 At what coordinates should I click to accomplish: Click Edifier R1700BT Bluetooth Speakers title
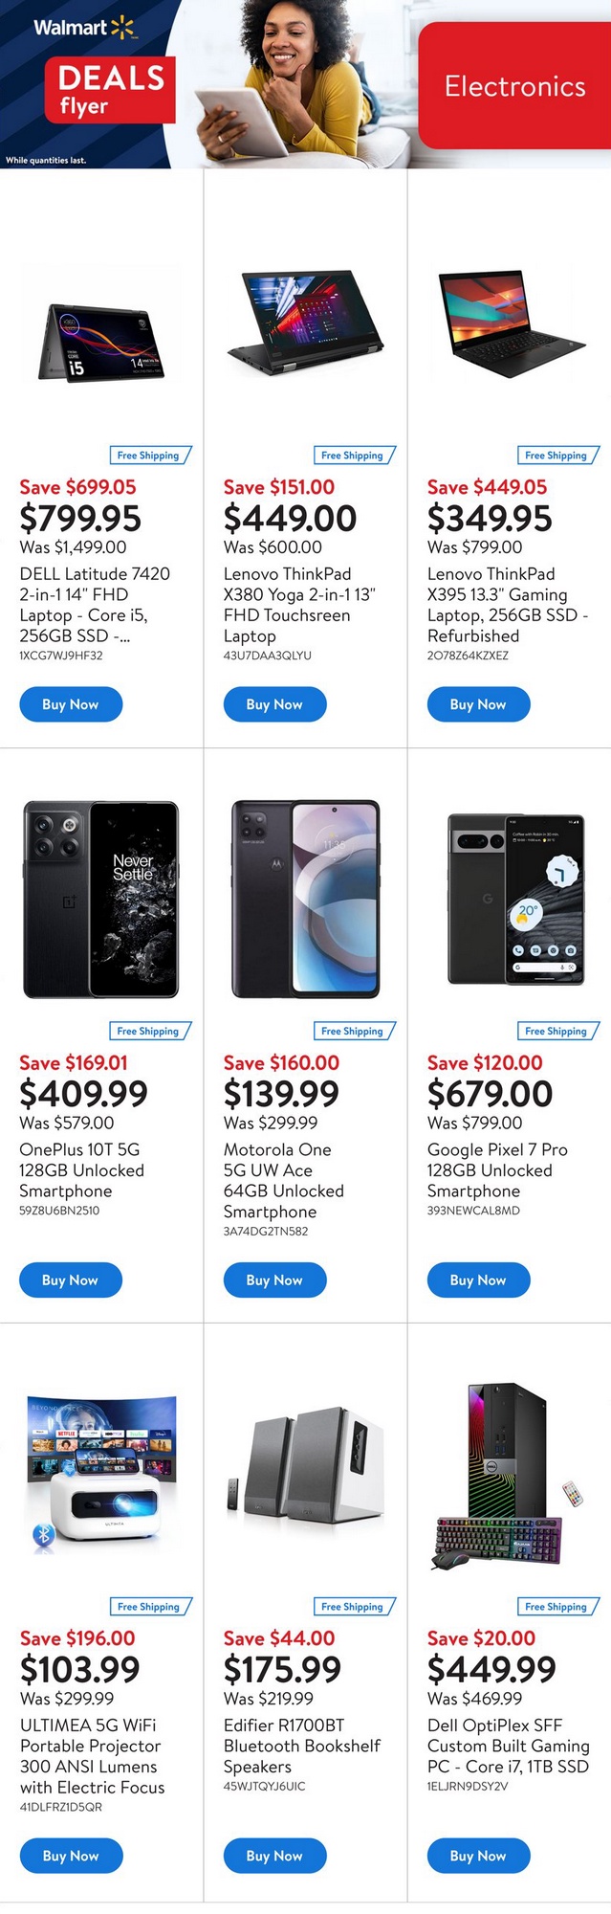point(302,1746)
